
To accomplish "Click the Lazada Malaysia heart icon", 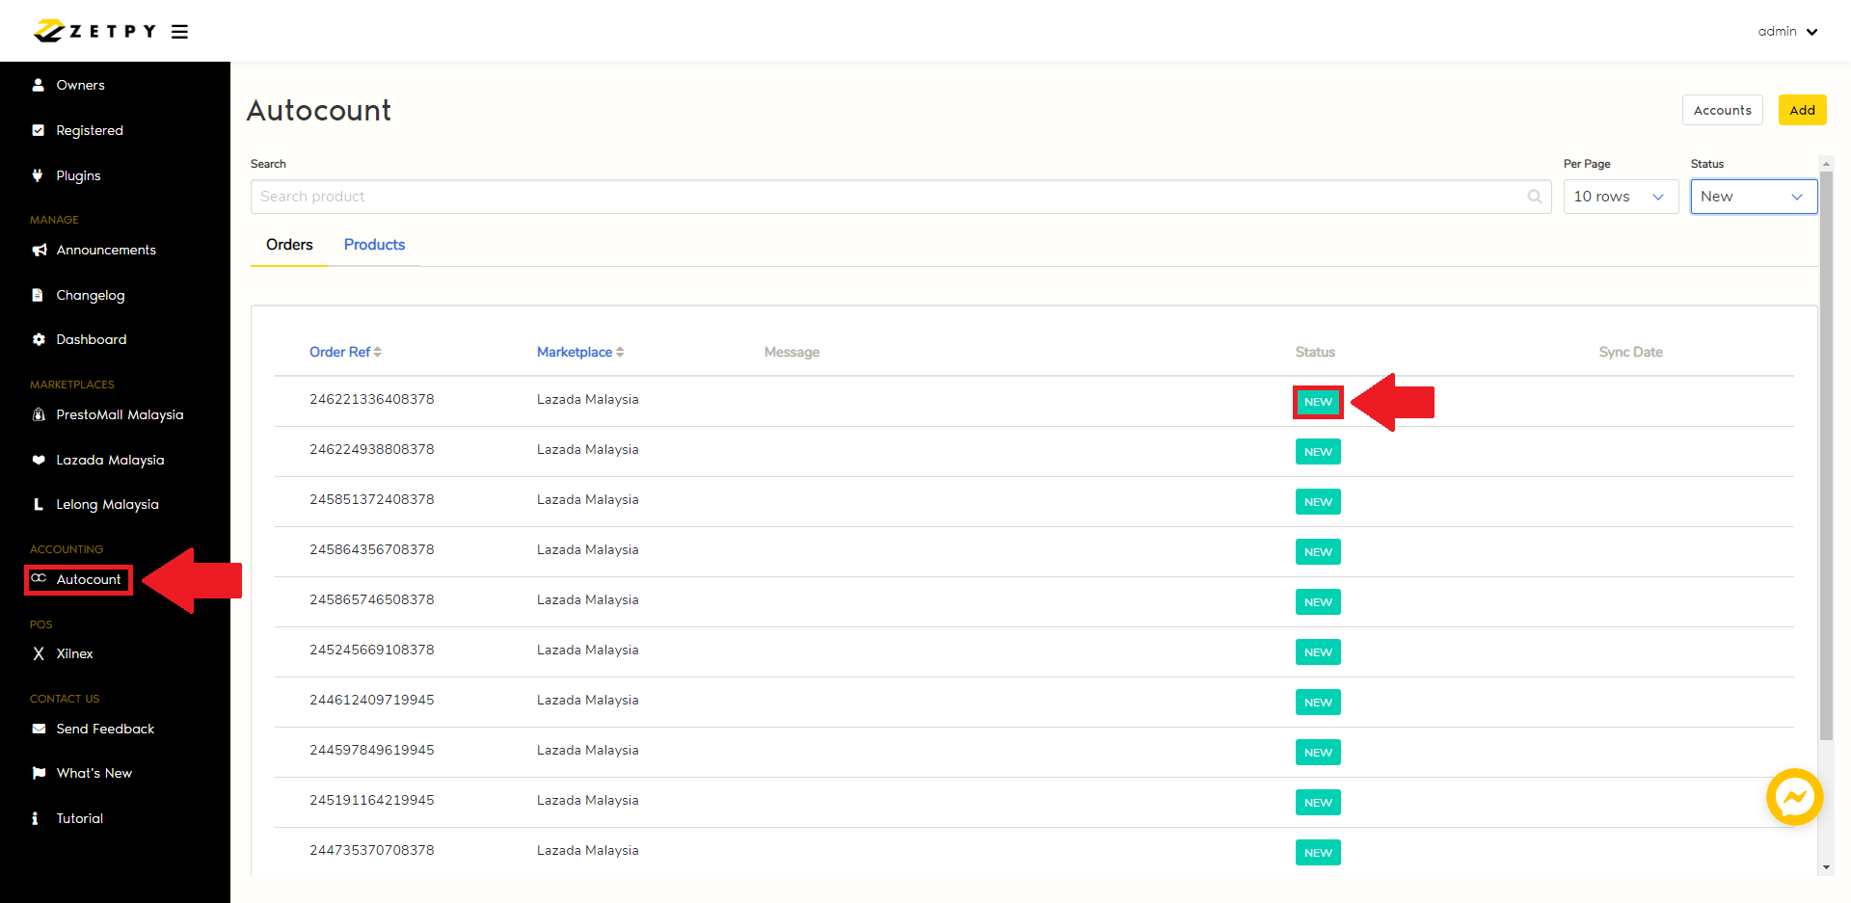I will pyautogui.click(x=39, y=460).
